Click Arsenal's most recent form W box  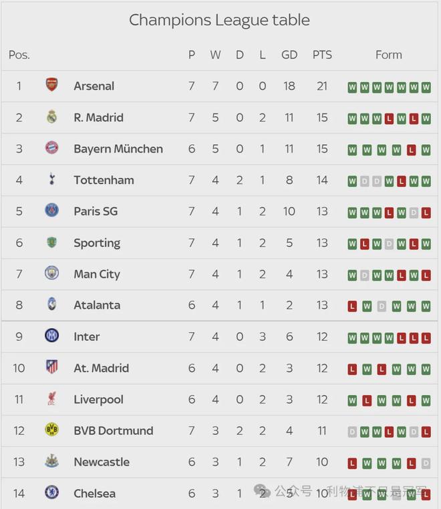tap(426, 87)
